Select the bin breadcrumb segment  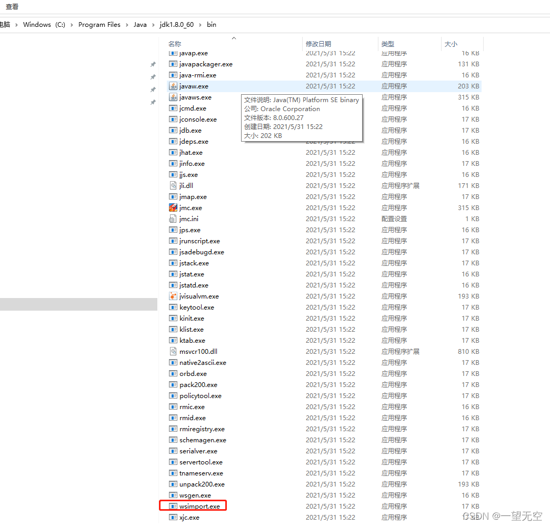click(212, 25)
